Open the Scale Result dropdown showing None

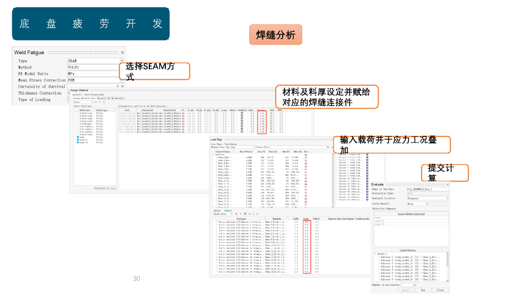point(418,204)
